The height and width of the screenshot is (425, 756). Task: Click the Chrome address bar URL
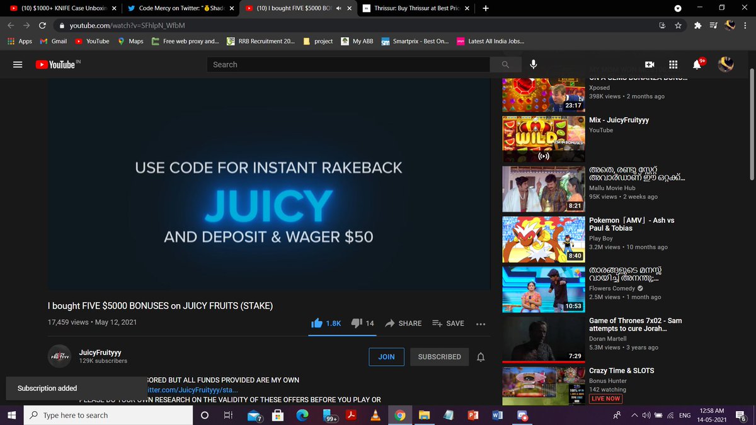tap(127, 26)
